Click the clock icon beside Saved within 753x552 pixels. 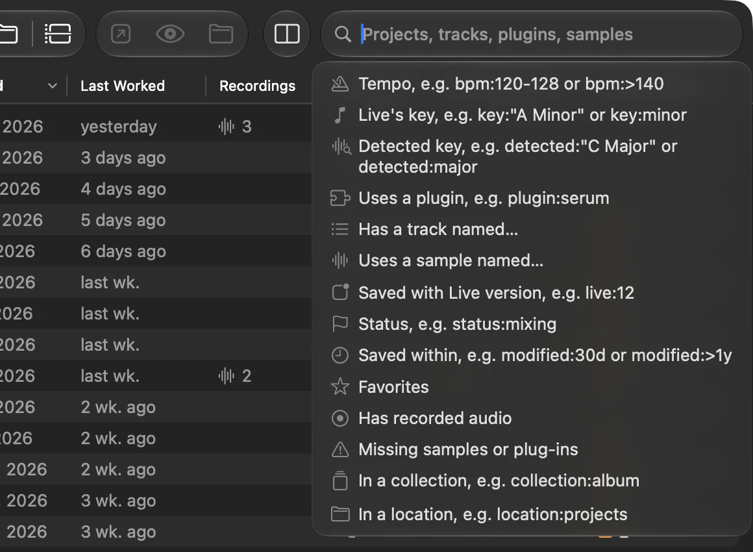340,355
